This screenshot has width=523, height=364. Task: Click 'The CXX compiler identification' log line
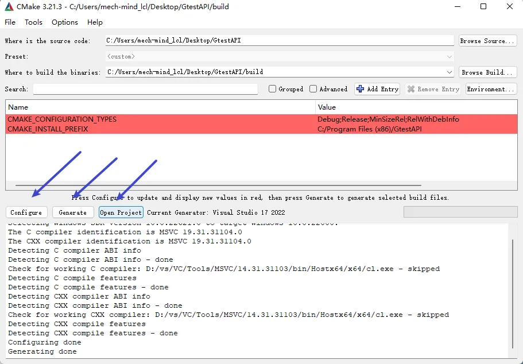[x=130, y=241]
